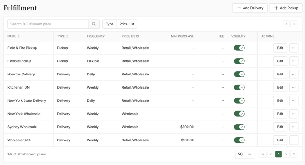
Task: Click the Min. Purchase column header
Action: click(x=182, y=36)
